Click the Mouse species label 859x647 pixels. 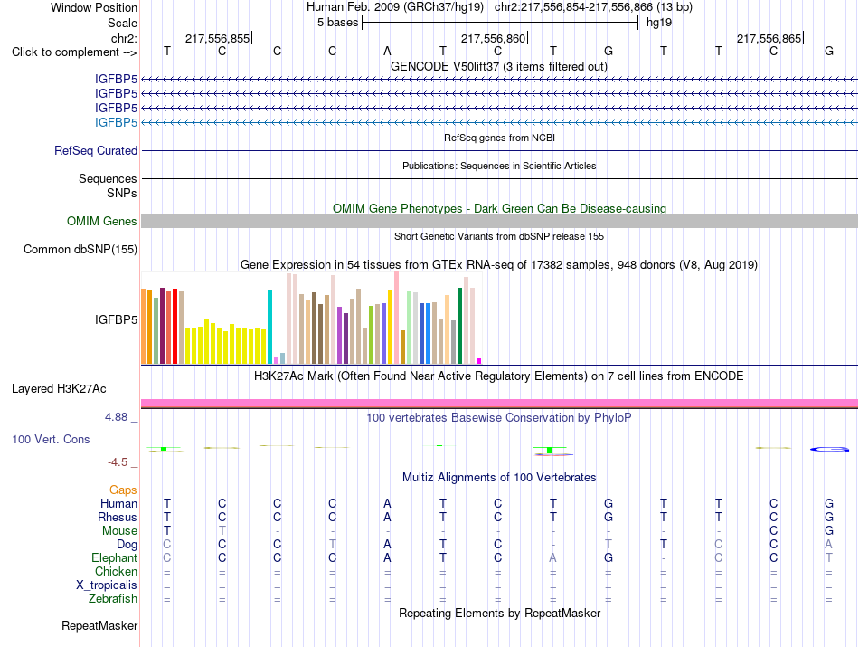click(119, 531)
